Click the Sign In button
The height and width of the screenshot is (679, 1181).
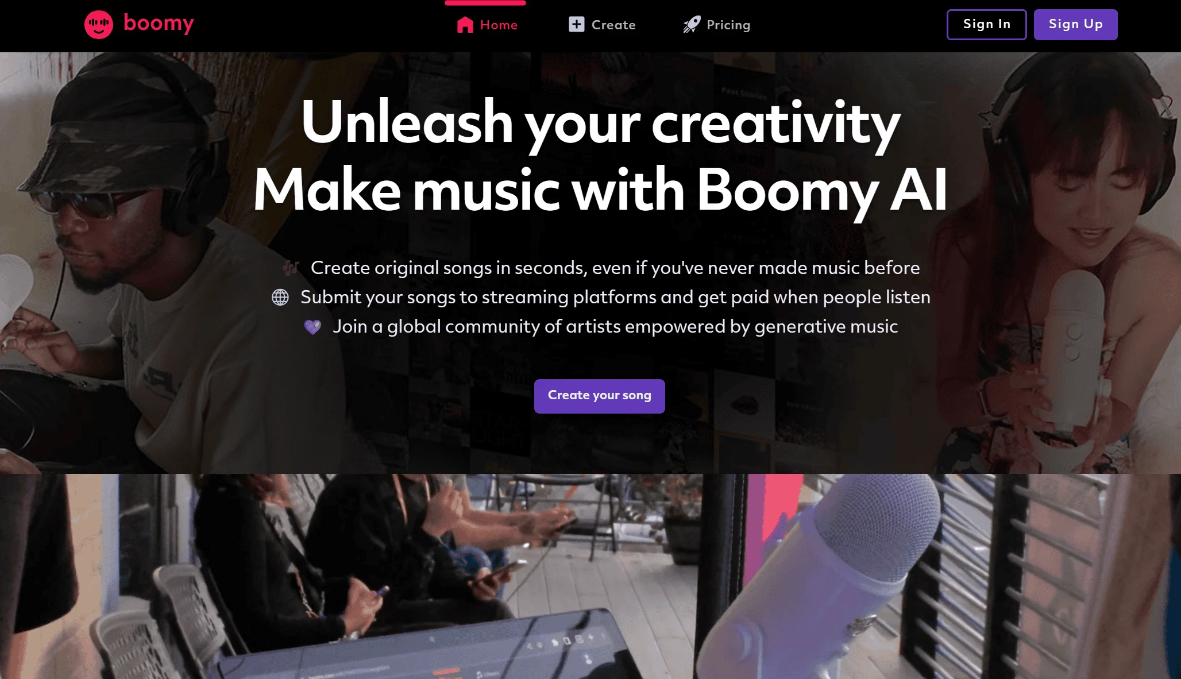tap(986, 24)
